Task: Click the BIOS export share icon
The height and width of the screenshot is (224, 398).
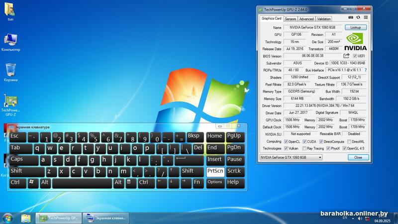Action: point(347,56)
